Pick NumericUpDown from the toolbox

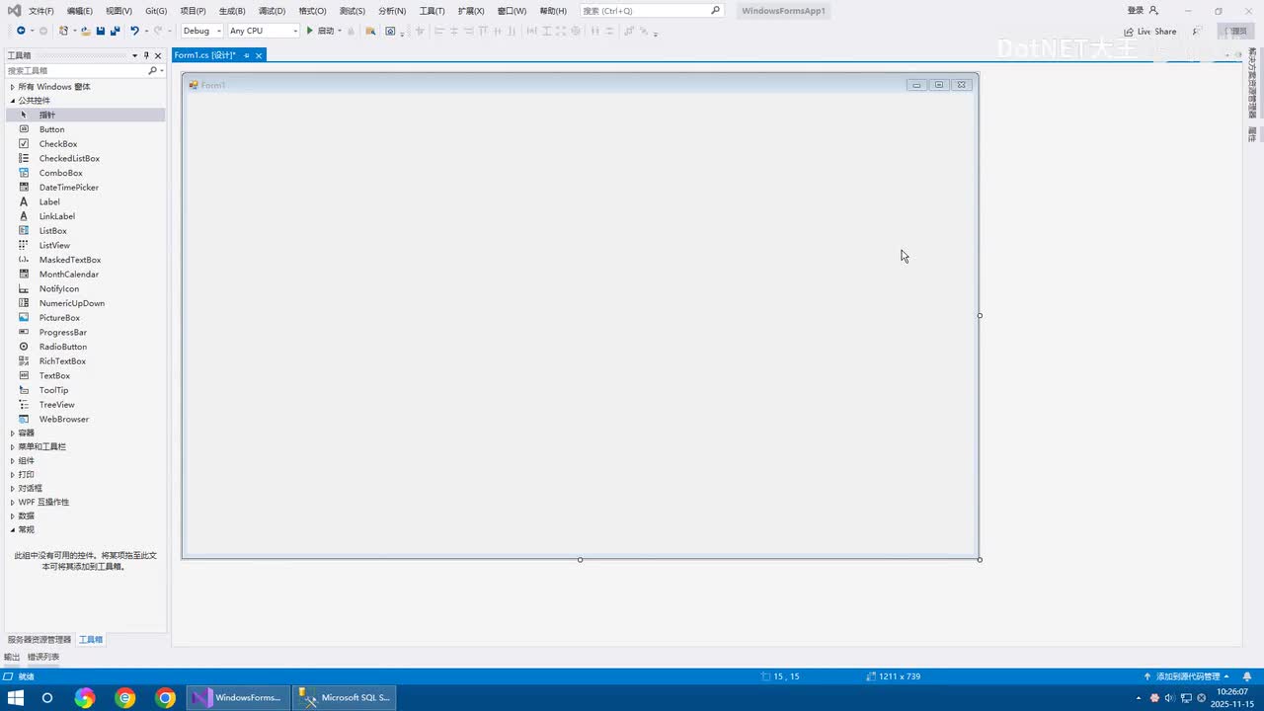pyautogui.click(x=85, y=303)
